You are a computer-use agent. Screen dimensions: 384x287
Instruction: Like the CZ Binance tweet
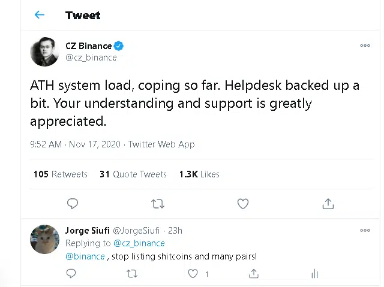(243, 204)
